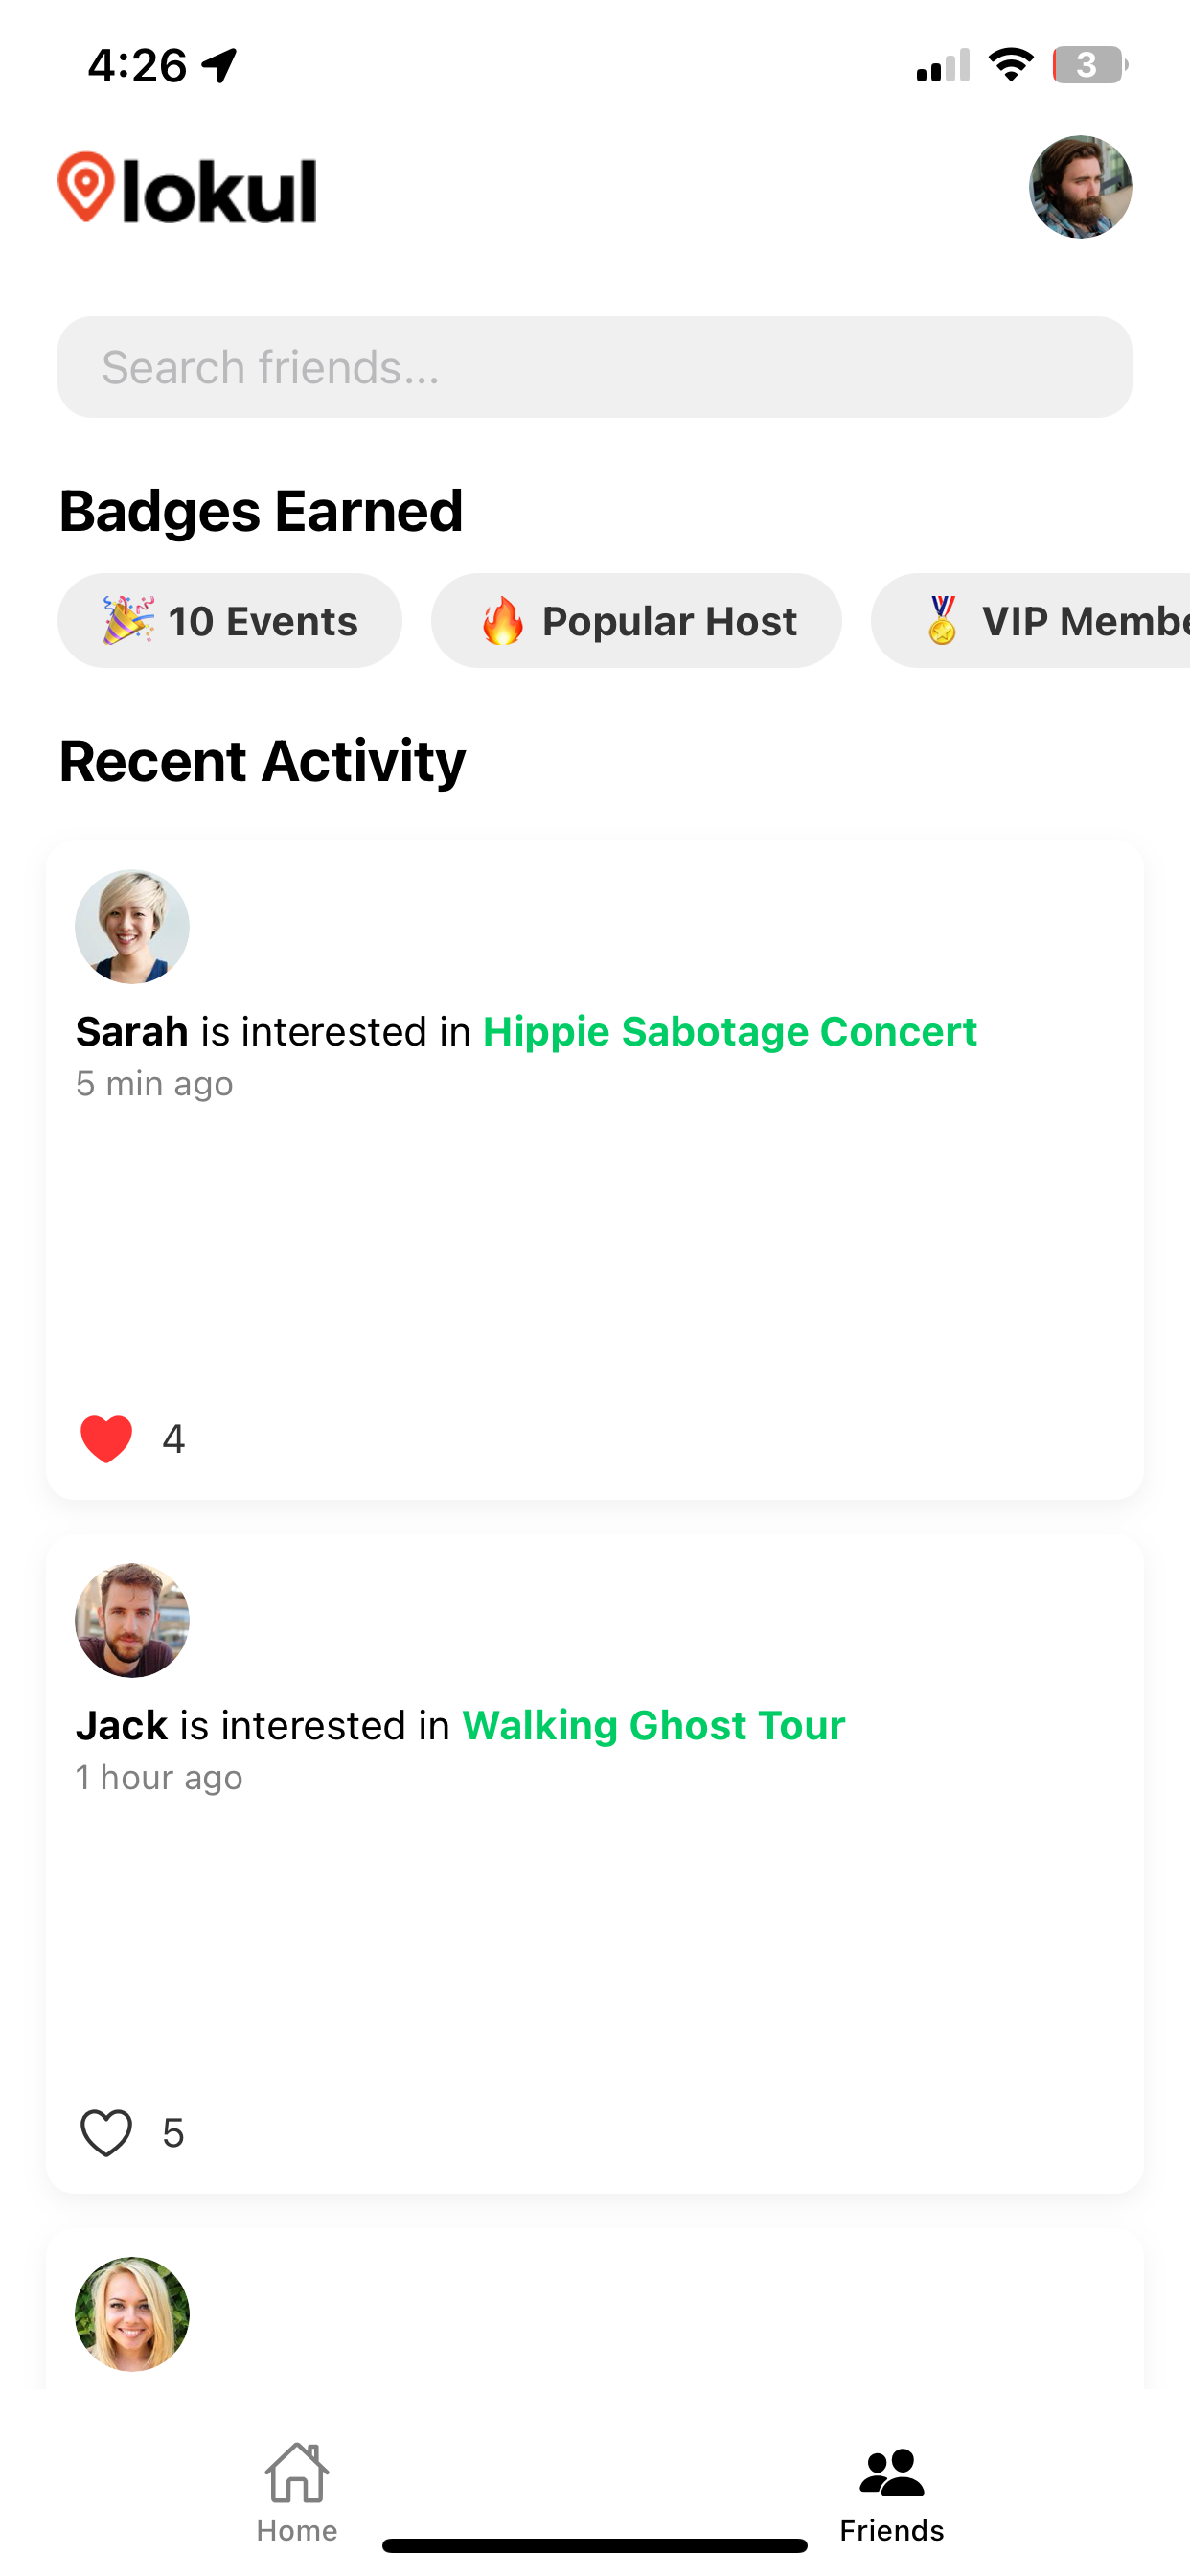Tap the Home house icon
Viewport: 1190px width, 2576px height.
pyautogui.click(x=297, y=2472)
